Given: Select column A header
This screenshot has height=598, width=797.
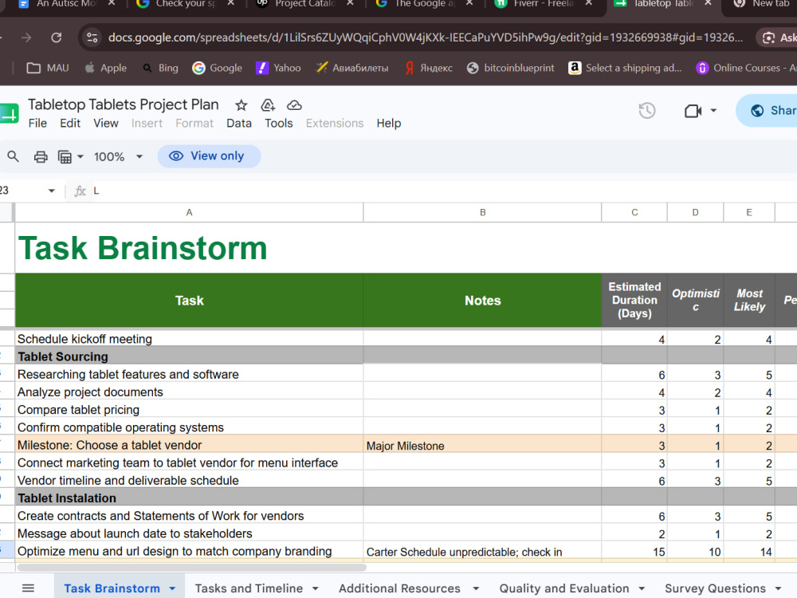Looking at the screenshot, I should 189,213.
